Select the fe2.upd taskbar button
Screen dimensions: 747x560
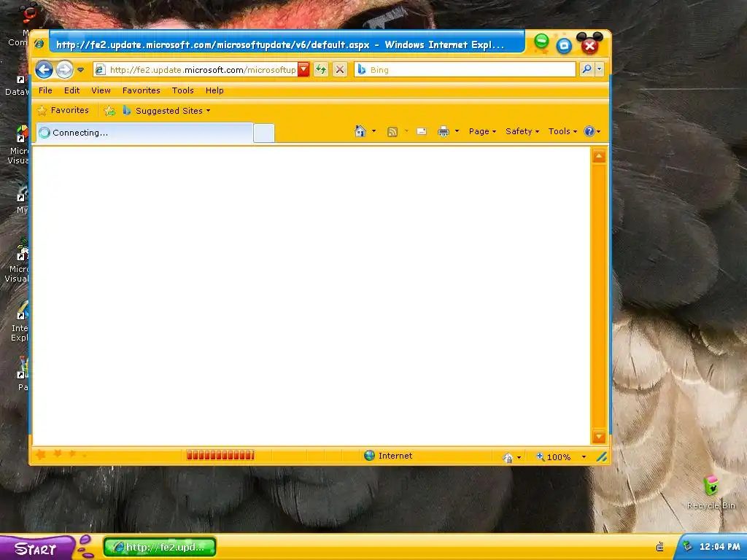[x=160, y=547]
